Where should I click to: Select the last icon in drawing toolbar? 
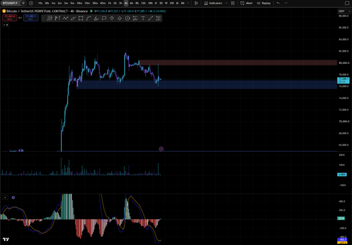coord(158,19)
